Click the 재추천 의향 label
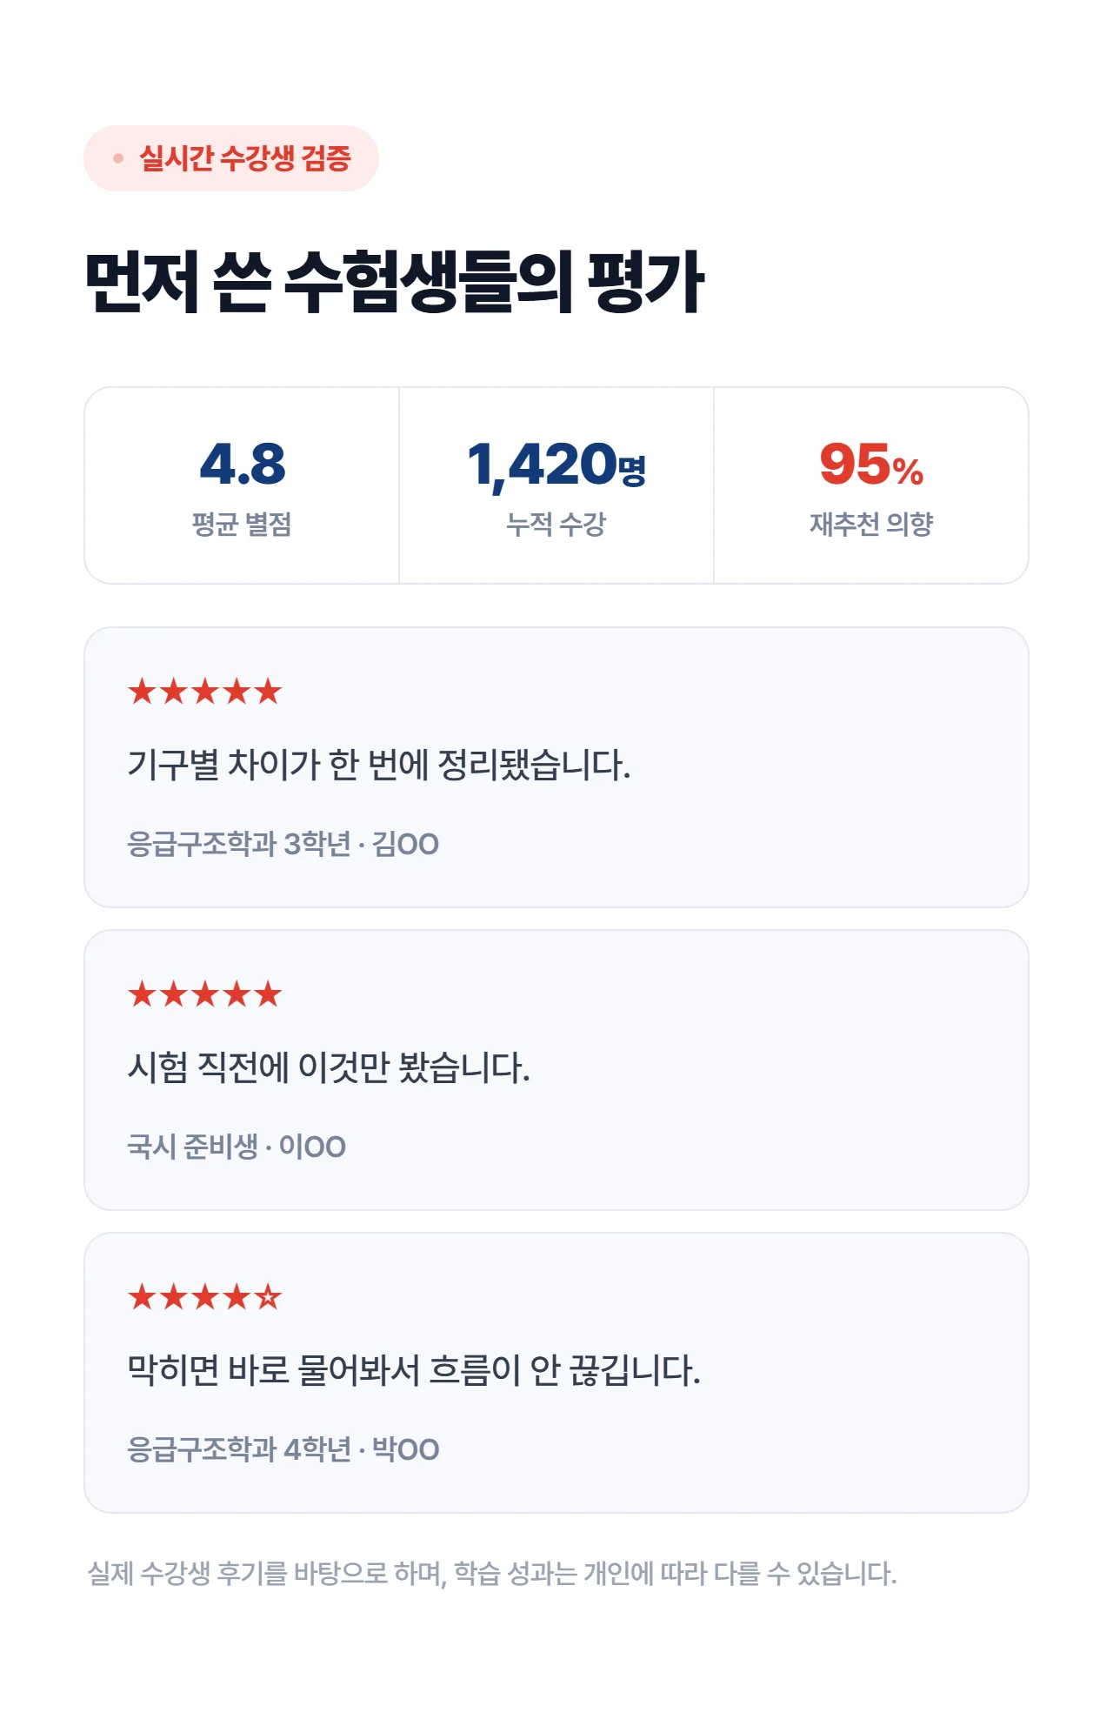This screenshot has width=1113, height=1726. (871, 524)
